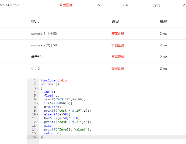Select the 等于50 test case row
The height and width of the screenshot is (144, 186).
[36, 57]
